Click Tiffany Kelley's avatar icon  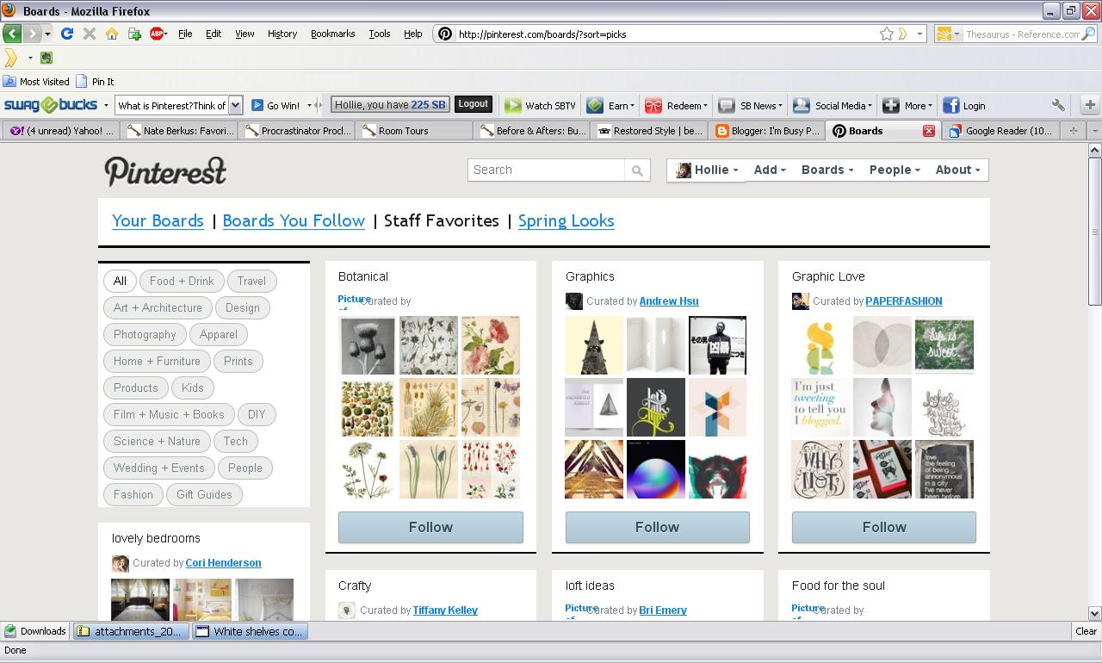click(347, 610)
